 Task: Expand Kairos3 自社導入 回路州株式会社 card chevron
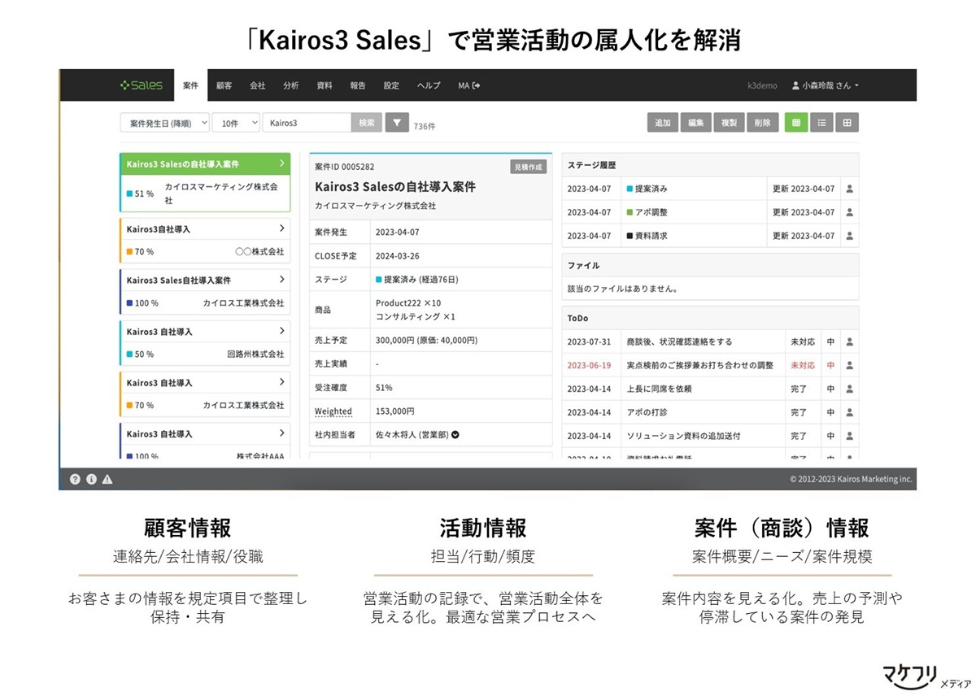[x=282, y=331]
